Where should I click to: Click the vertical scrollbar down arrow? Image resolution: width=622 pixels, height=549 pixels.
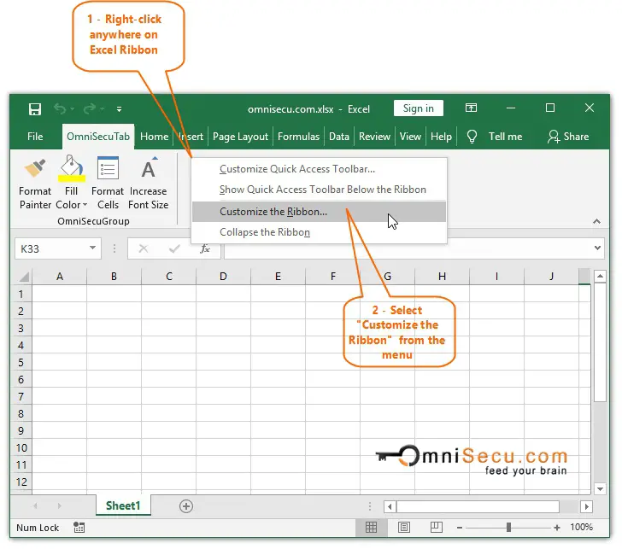coord(600,488)
